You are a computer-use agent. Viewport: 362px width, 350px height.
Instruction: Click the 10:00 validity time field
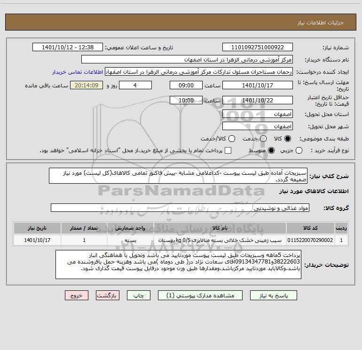coord(186,101)
